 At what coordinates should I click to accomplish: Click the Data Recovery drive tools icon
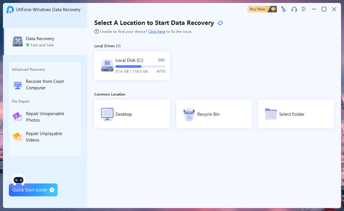(18, 41)
